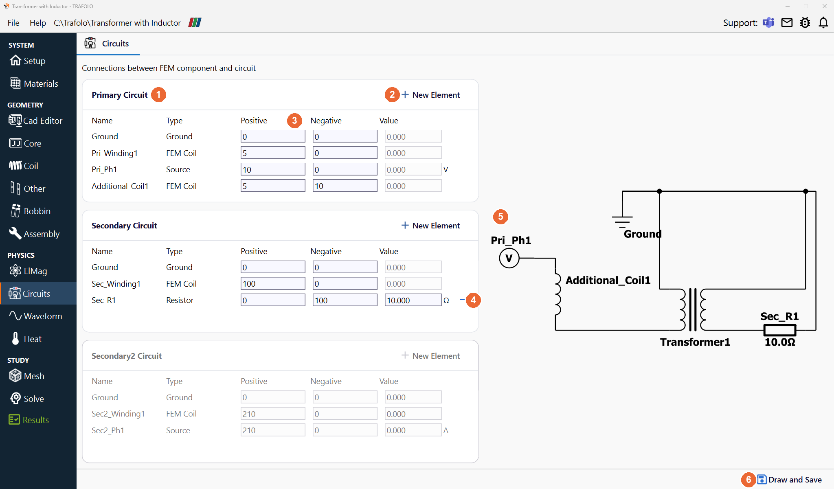Open the Cad Editor

tap(35, 121)
